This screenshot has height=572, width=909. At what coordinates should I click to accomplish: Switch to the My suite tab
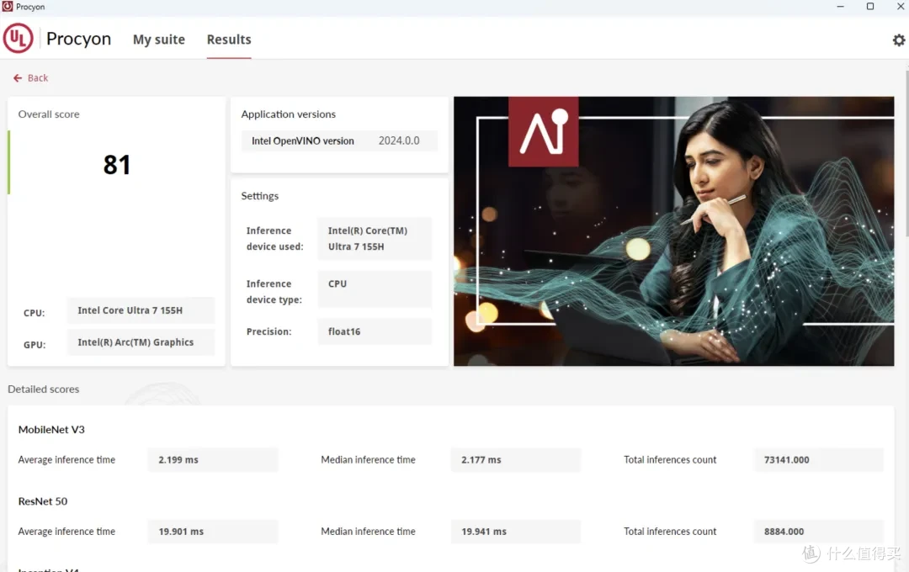click(x=159, y=40)
